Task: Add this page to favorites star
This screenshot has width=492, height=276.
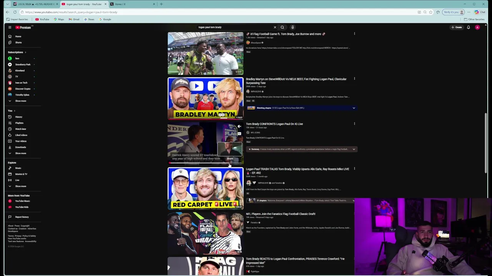Action: click(430, 12)
